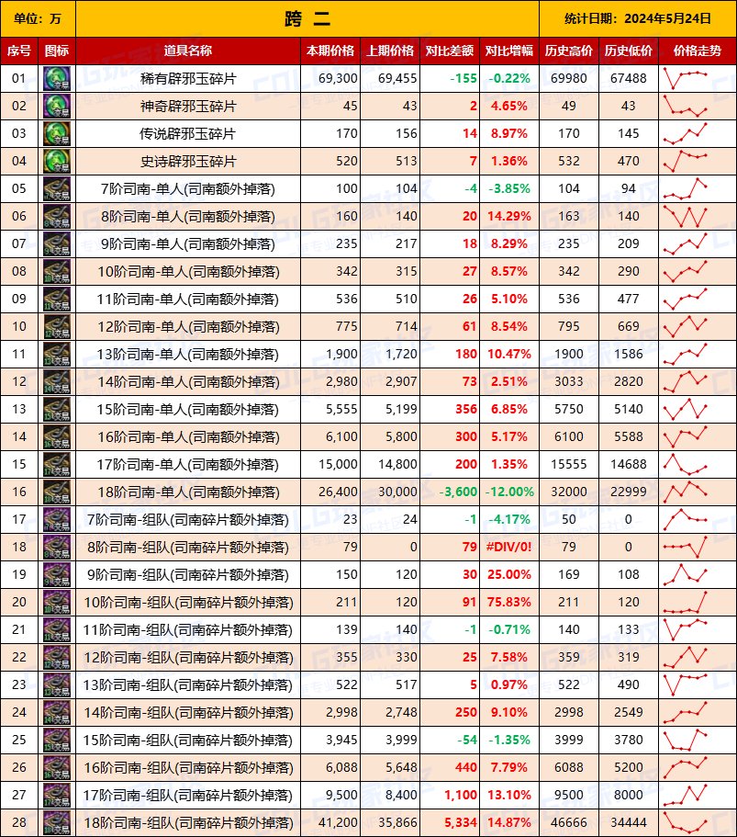Click the 7阶司南-组队 item icon
The image size is (737, 837).
point(57,520)
